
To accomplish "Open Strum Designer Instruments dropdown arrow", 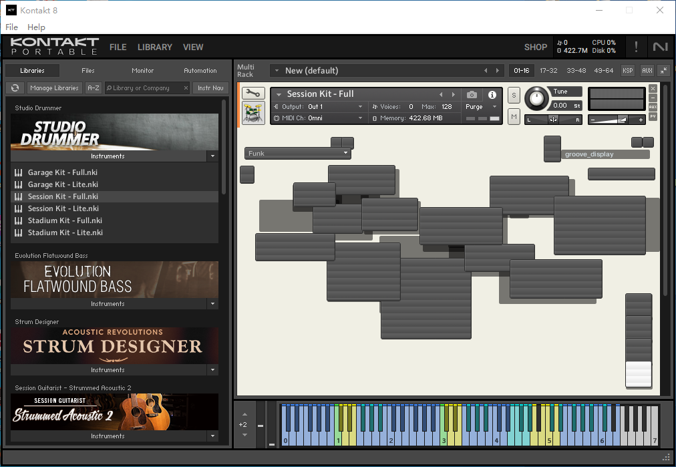I will click(212, 370).
